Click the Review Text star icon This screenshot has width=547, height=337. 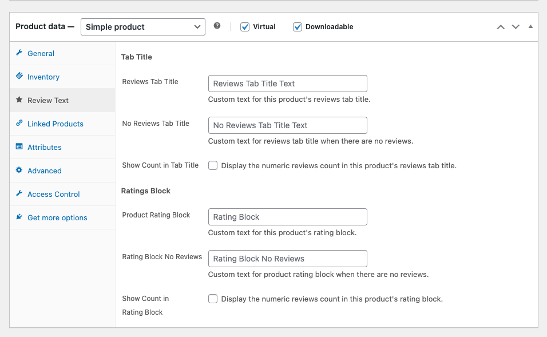point(19,100)
